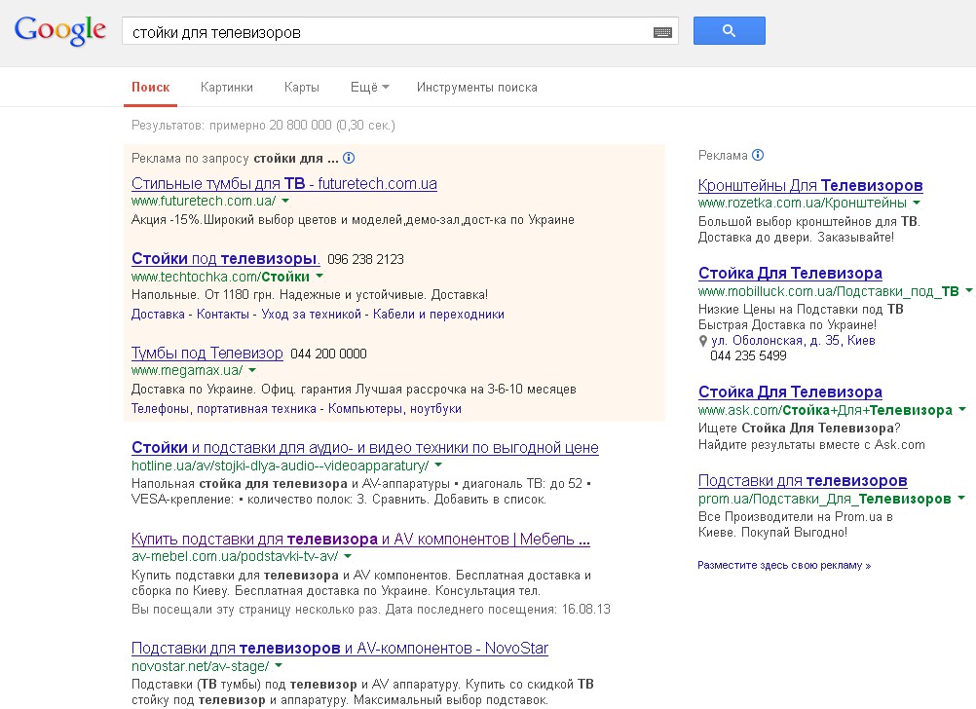Switch to the 'Картинки' tab

227,87
